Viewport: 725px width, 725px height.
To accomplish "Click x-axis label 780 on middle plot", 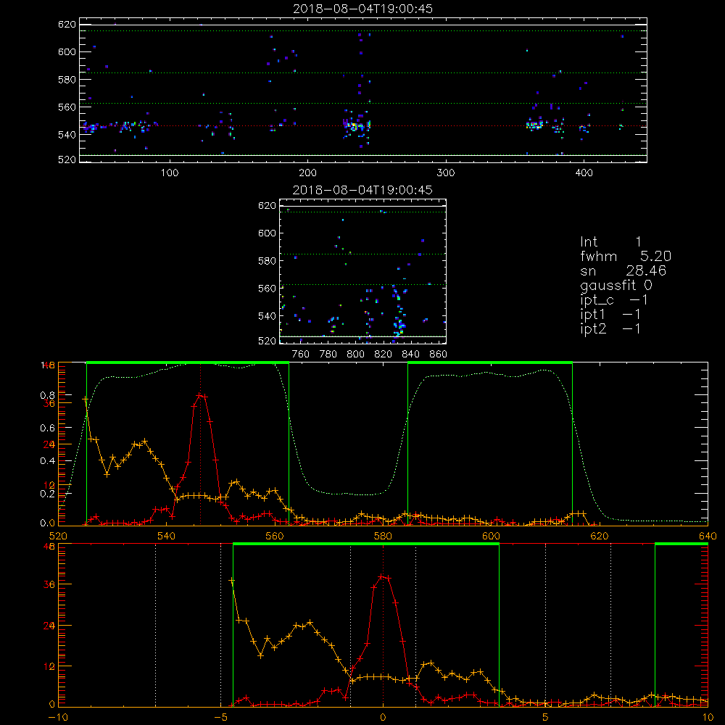I will [x=328, y=355].
